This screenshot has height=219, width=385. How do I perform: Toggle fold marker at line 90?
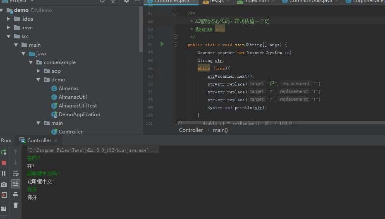[175, 37]
